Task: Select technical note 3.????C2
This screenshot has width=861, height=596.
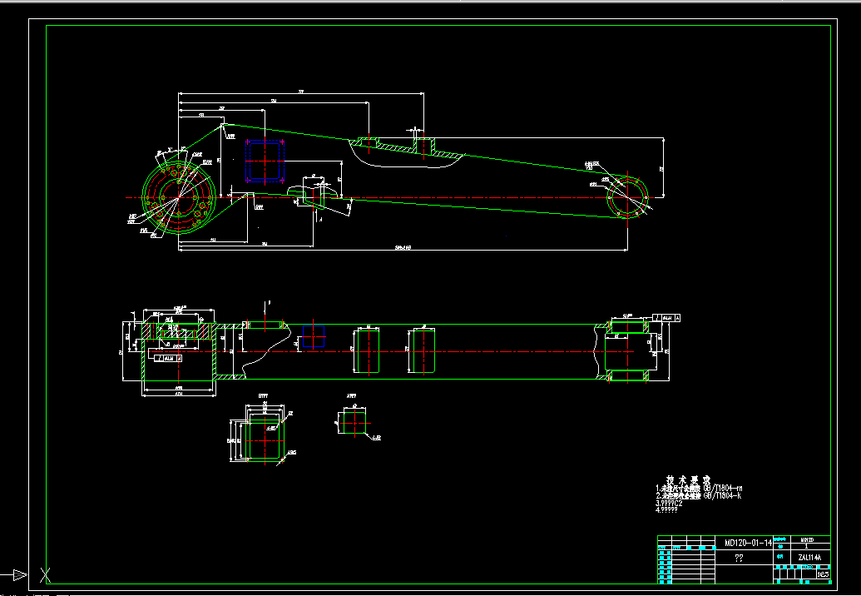Action: point(669,503)
